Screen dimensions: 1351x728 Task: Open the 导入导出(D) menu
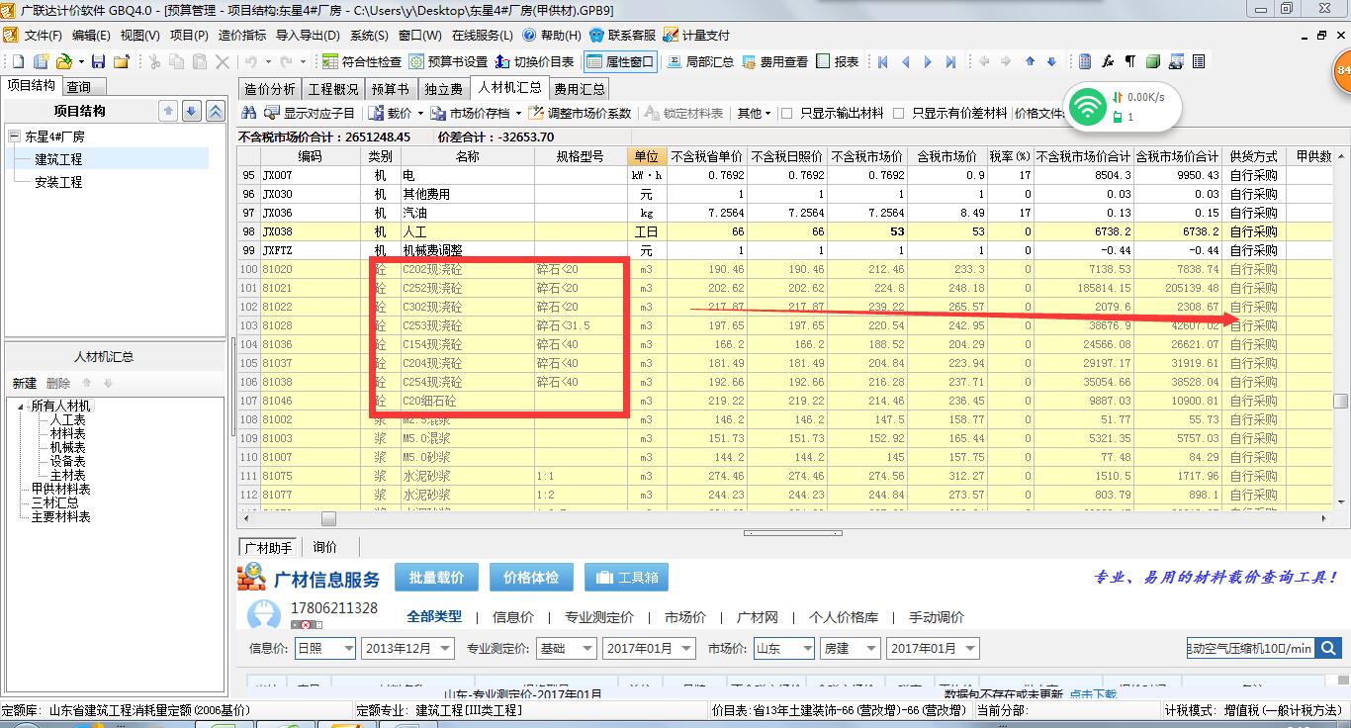click(x=308, y=35)
